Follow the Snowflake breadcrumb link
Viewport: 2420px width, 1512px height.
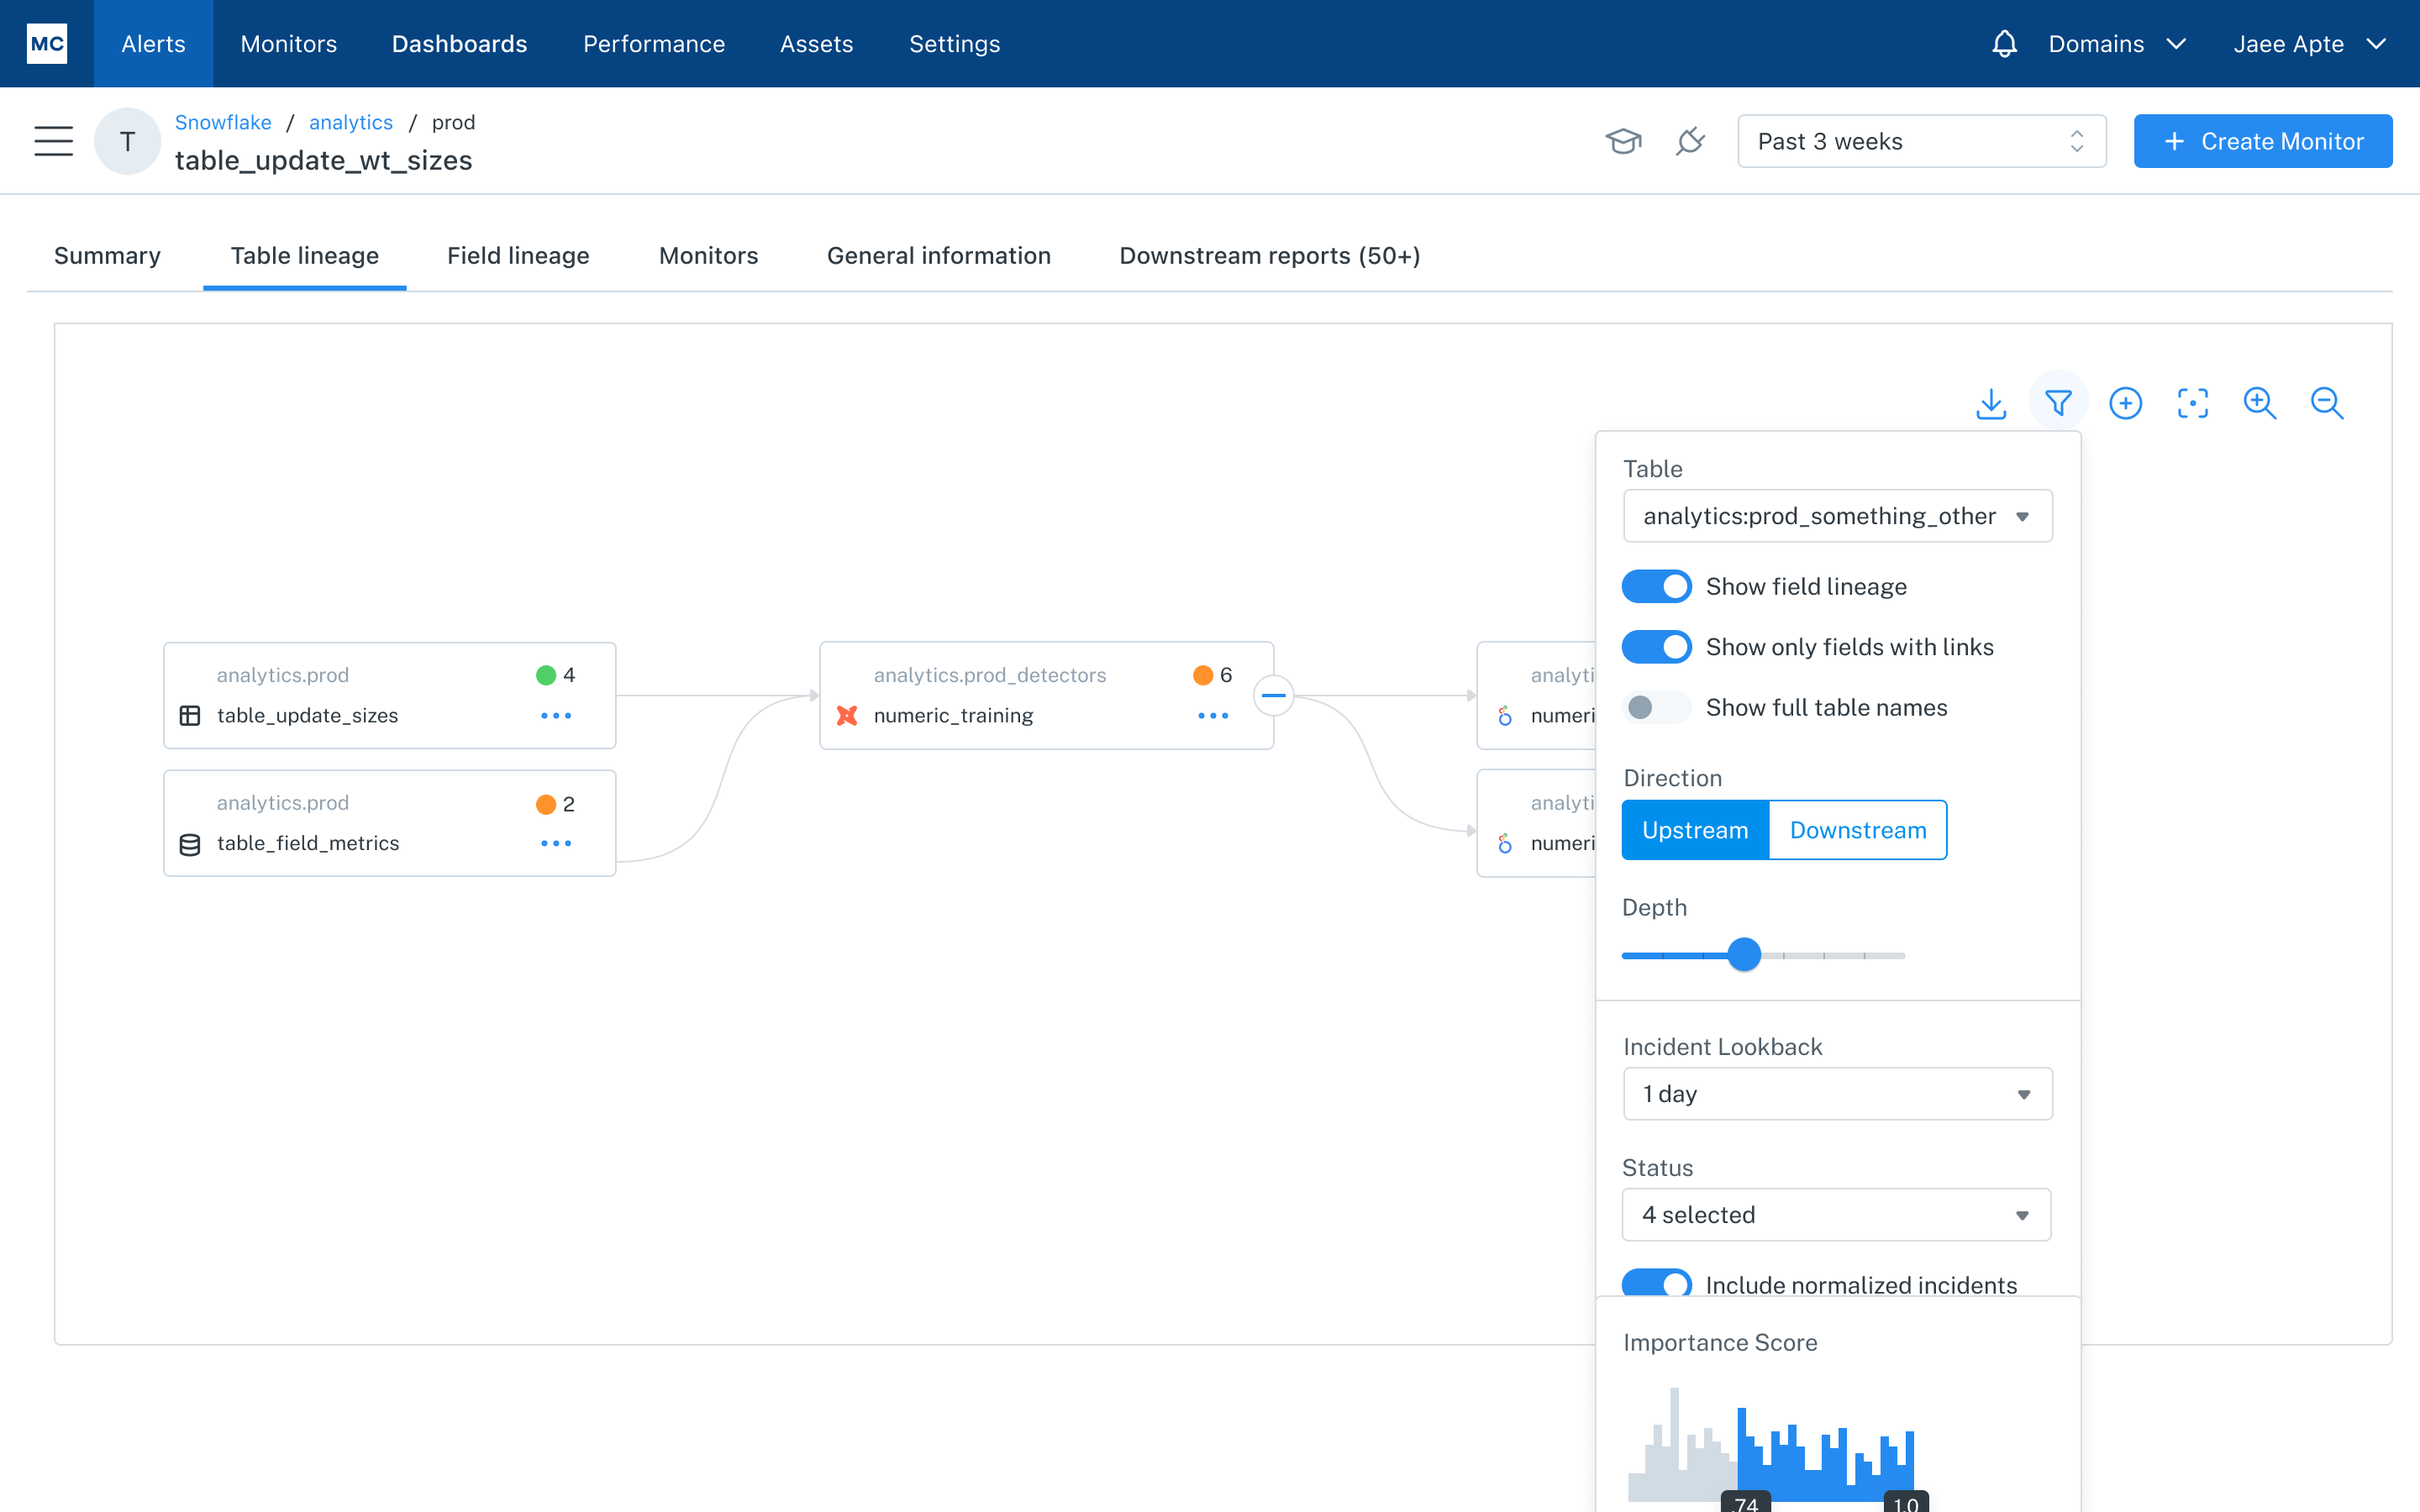pyautogui.click(x=223, y=122)
